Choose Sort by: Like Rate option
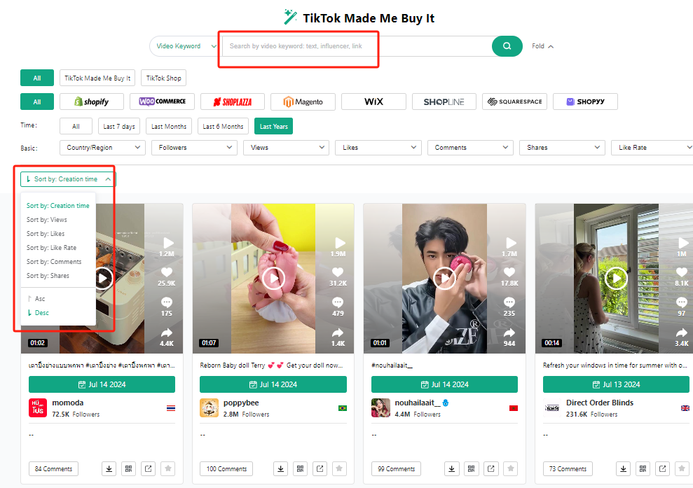 (51, 248)
